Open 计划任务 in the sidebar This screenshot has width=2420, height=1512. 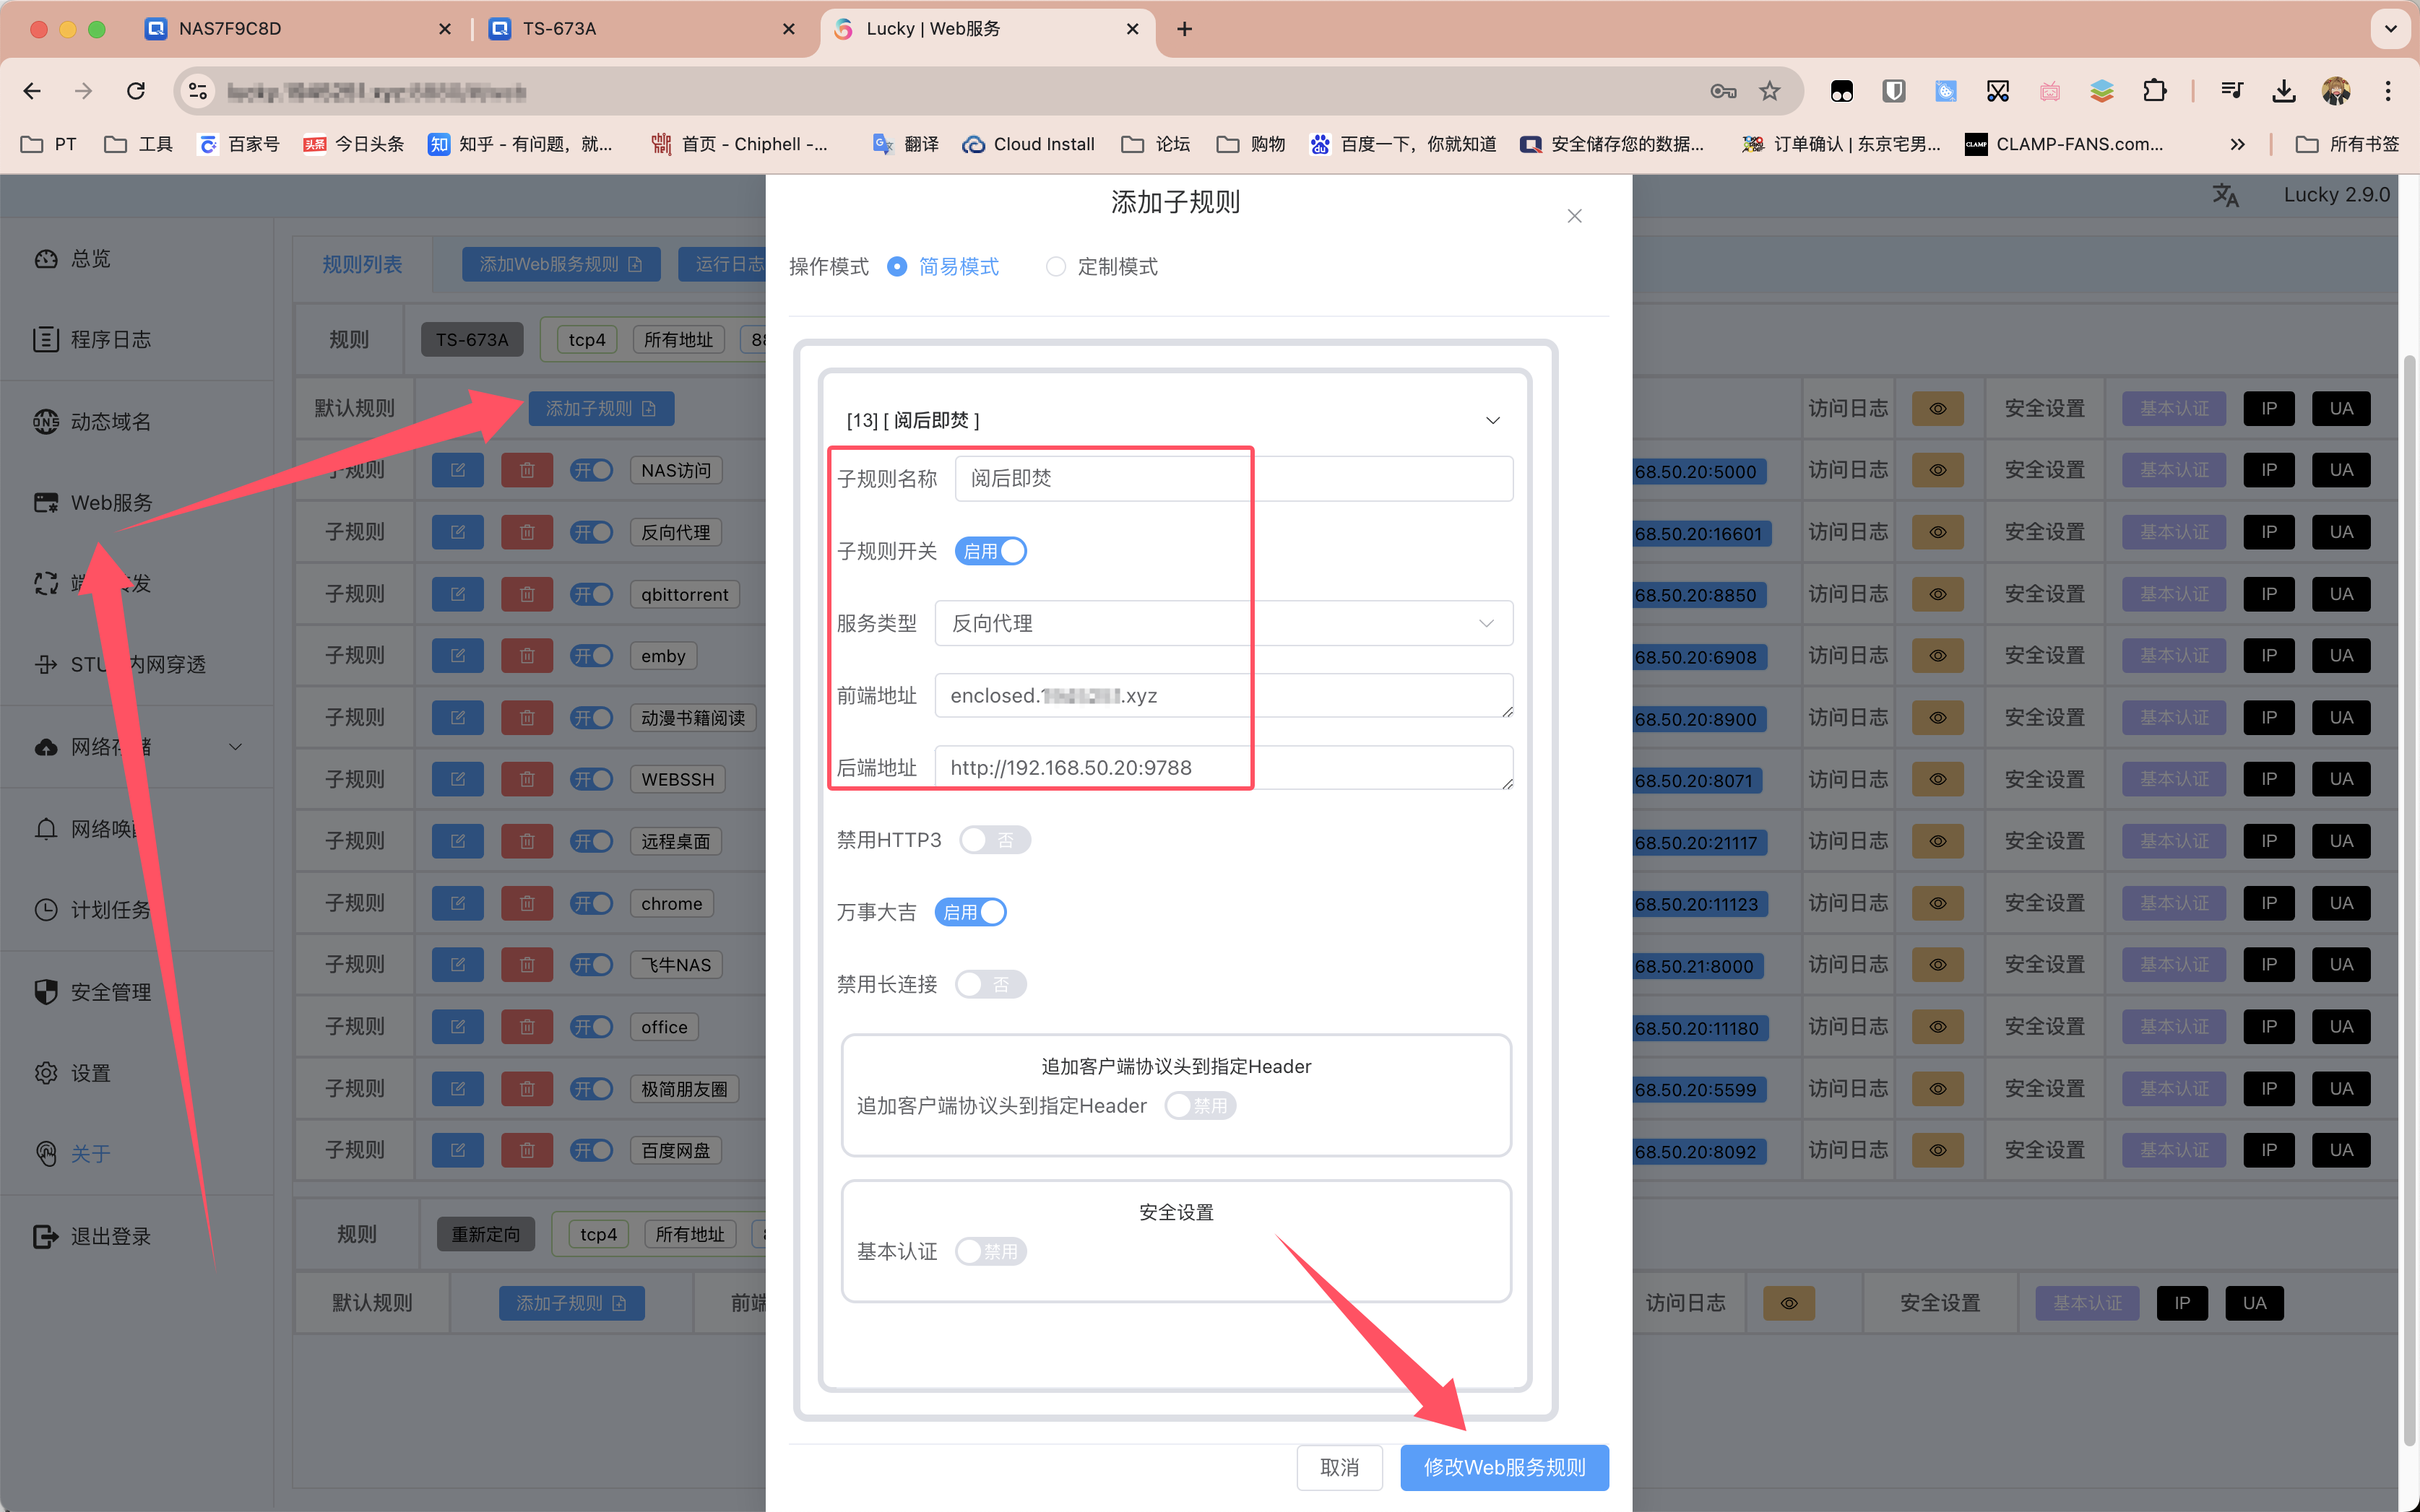tap(92, 910)
